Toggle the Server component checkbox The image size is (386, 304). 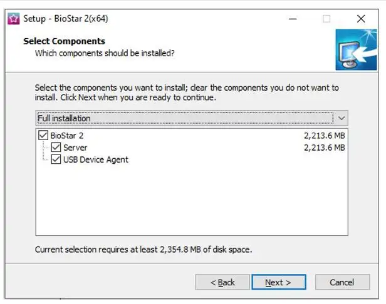[x=56, y=148]
